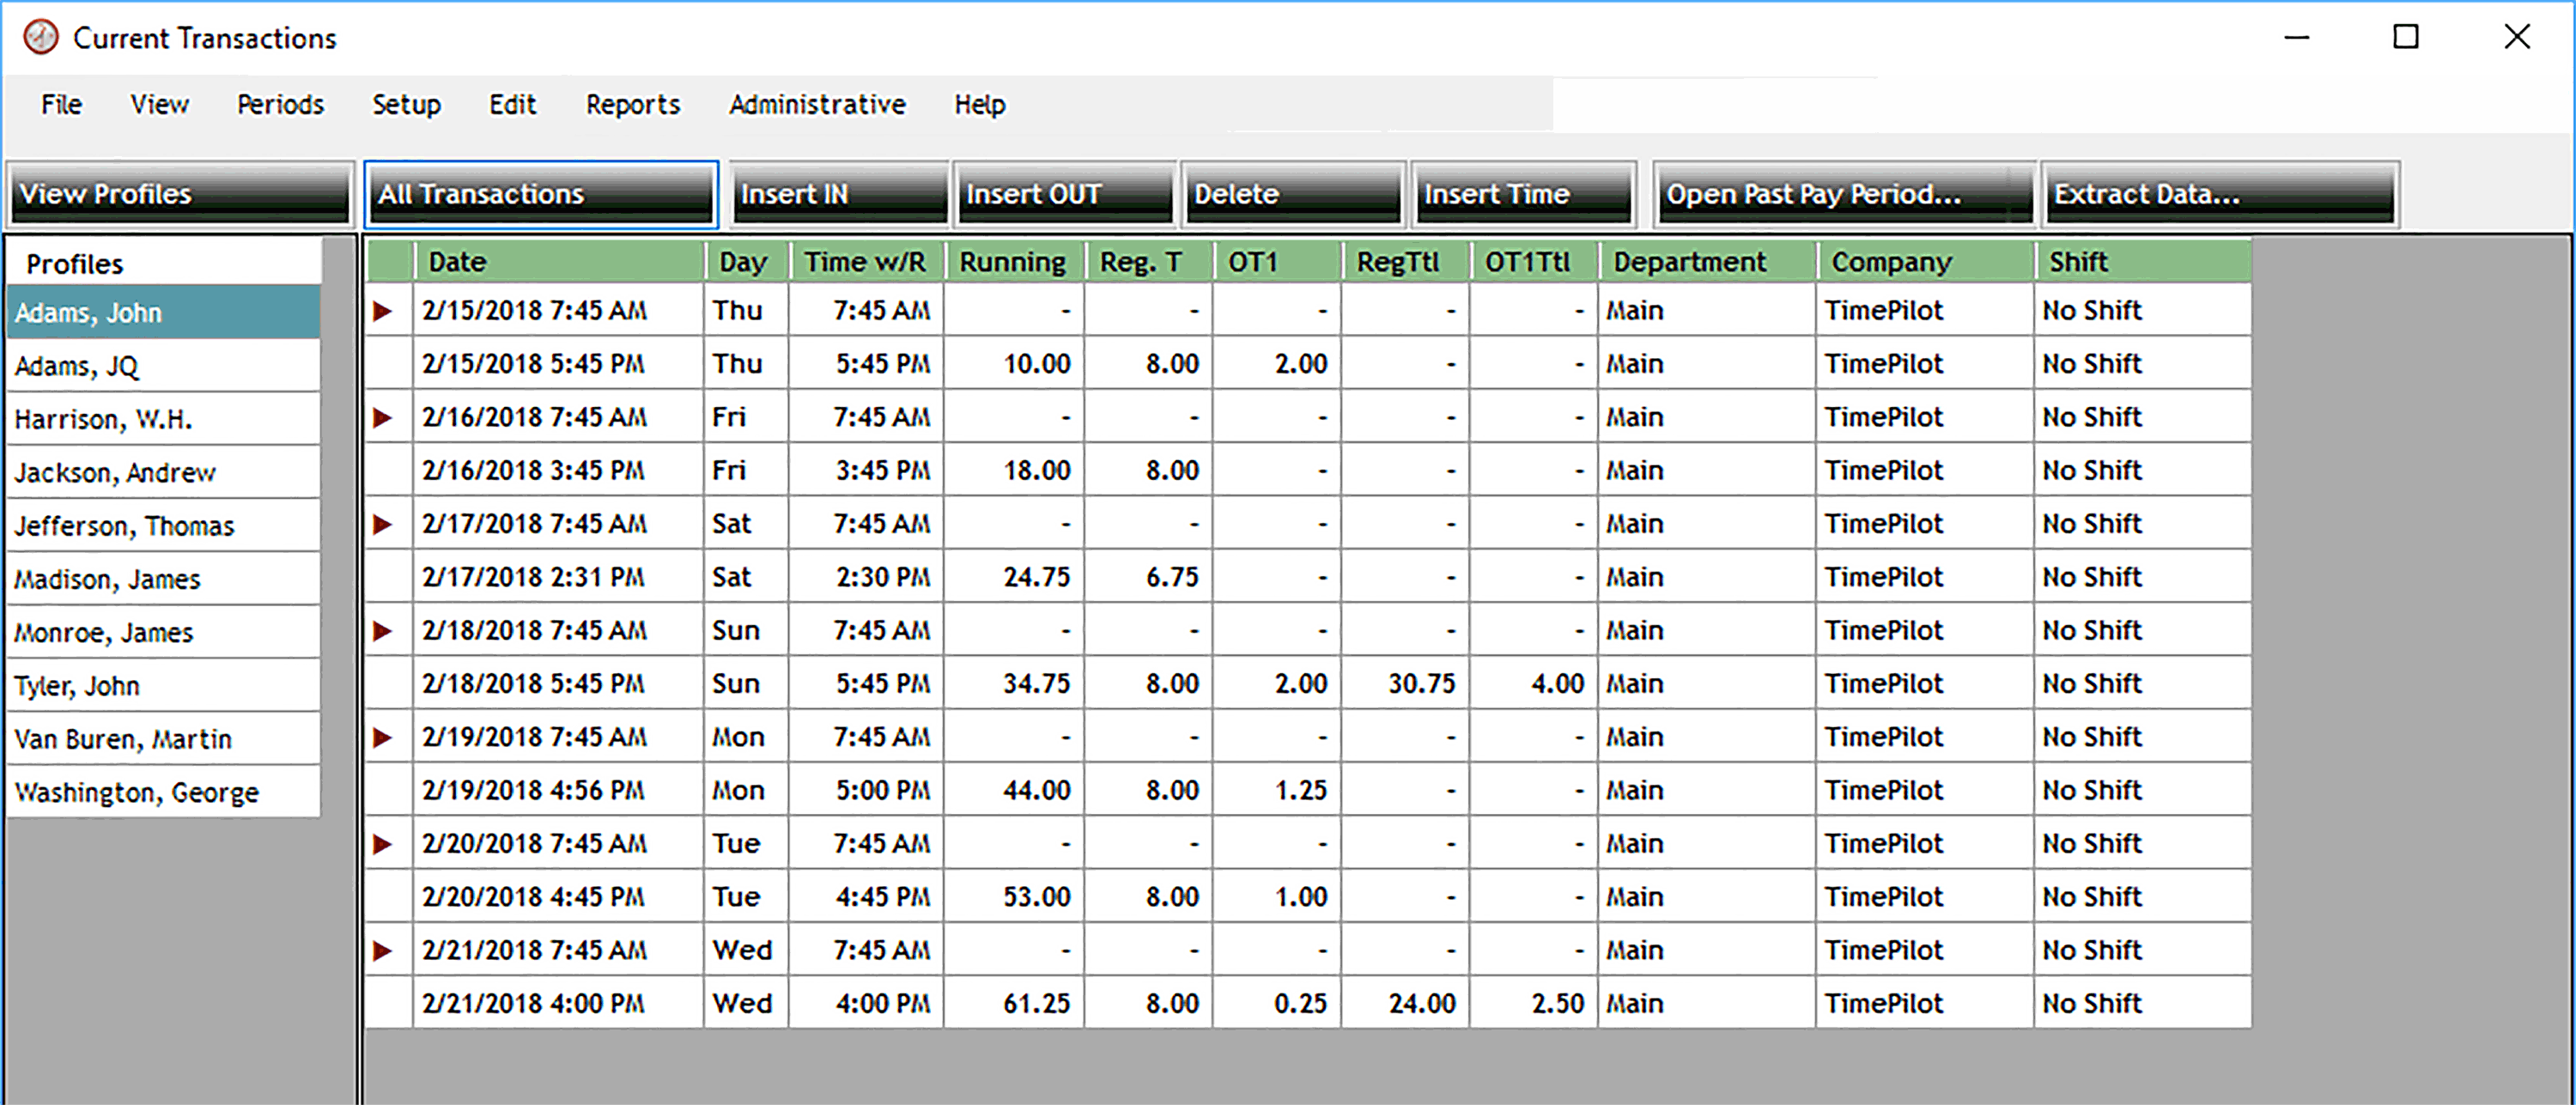
Task: Click the red arrow marker for 2/19/2018
Action: pos(382,738)
